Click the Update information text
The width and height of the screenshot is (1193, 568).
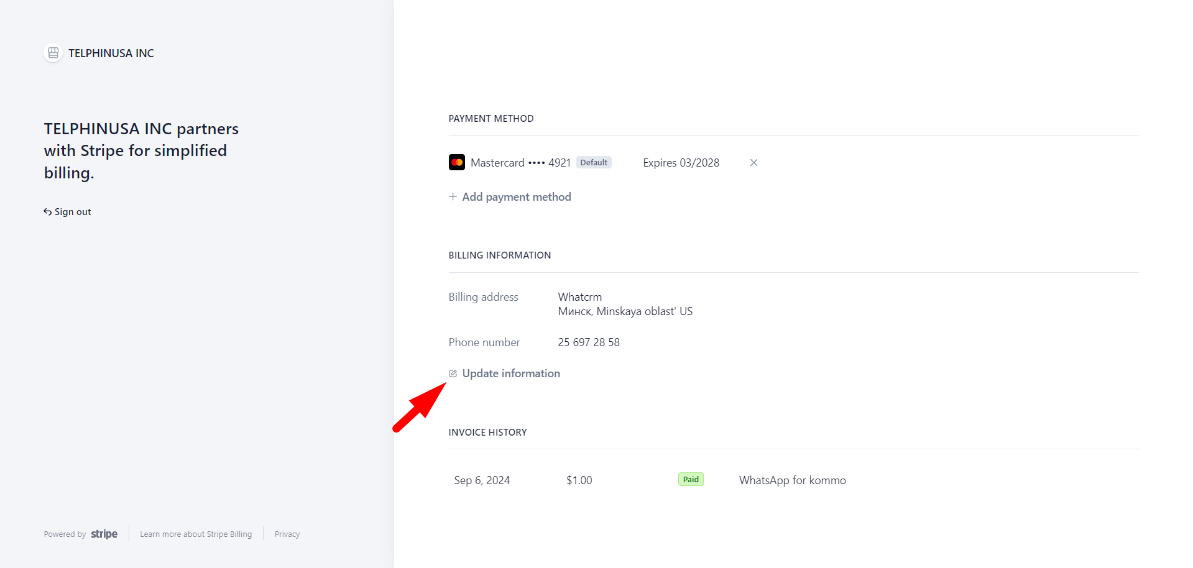pos(511,373)
